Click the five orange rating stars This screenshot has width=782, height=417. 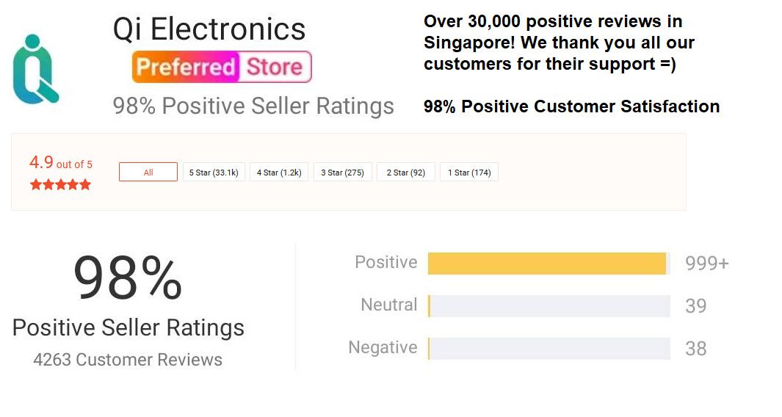click(60, 184)
